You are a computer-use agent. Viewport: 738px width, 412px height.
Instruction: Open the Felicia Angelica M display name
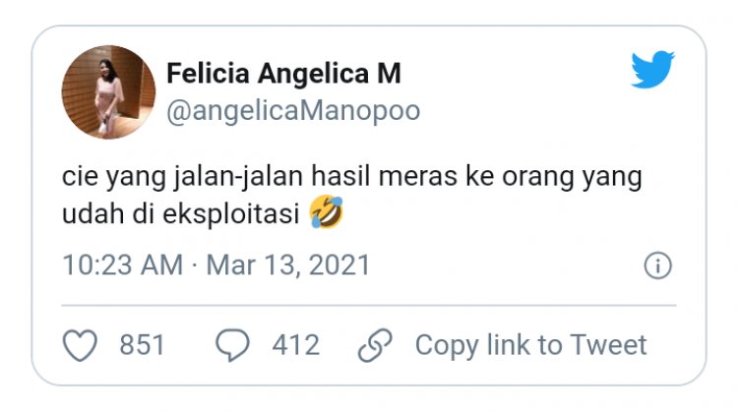pyautogui.click(x=283, y=74)
